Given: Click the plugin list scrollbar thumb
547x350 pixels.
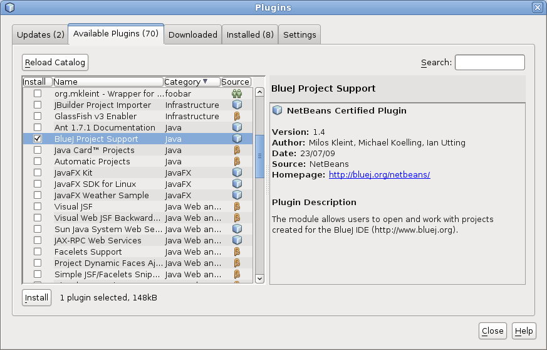Looking at the screenshot, I should [x=259, y=156].
